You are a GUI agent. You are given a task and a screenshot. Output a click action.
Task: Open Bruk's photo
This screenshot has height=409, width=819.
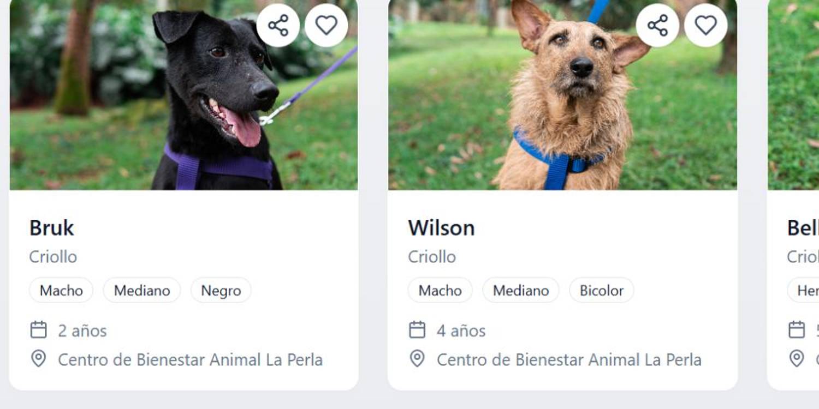tap(184, 95)
